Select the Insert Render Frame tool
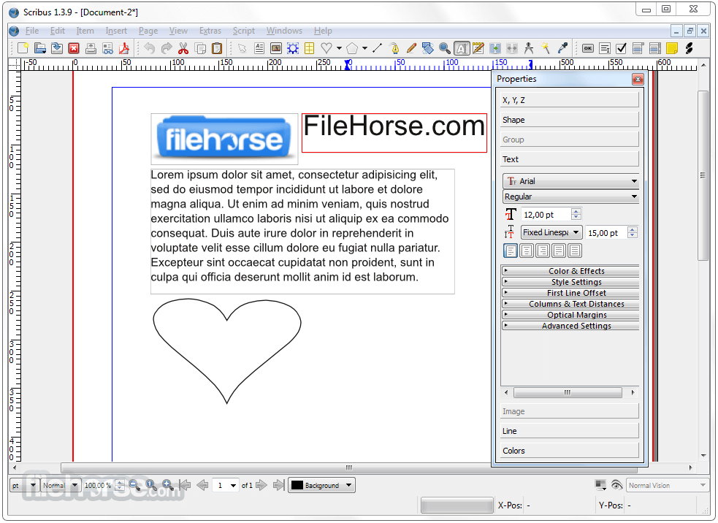Viewport: 718px width, 523px height. coord(293,48)
